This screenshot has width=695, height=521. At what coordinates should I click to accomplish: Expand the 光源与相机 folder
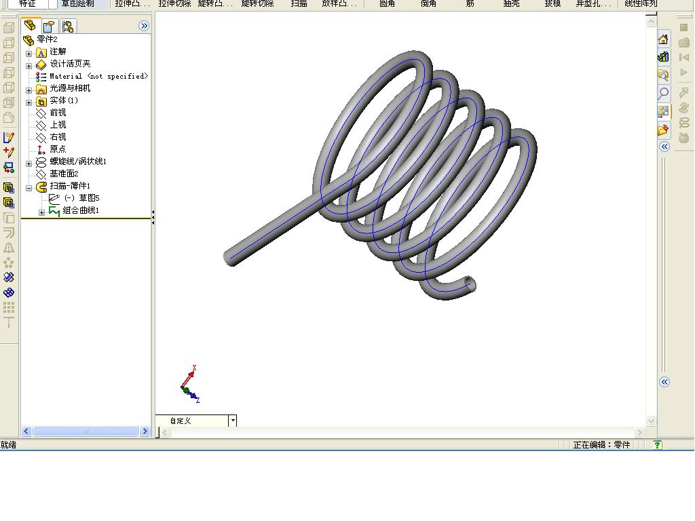click(29, 90)
